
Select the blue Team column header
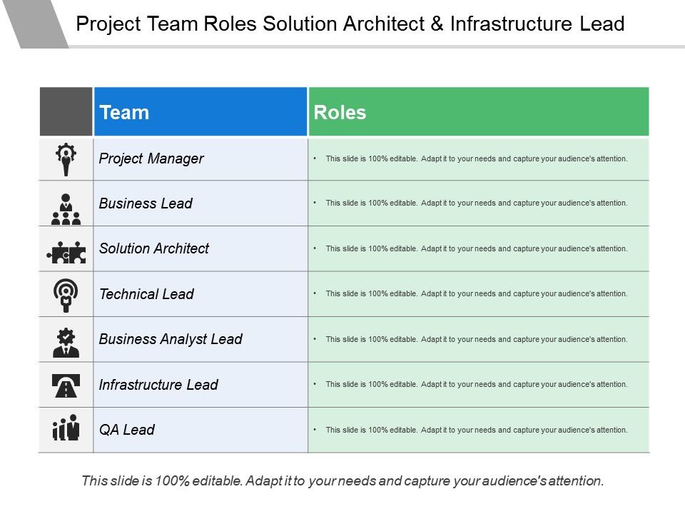[201, 112]
